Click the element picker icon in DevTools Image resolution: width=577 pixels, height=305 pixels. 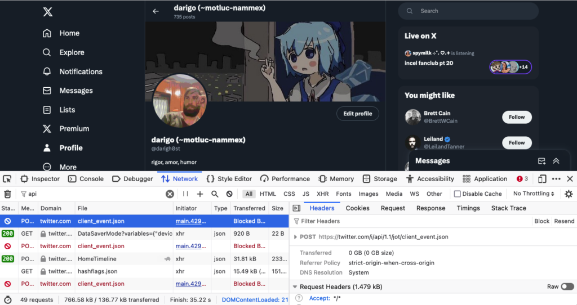7,179
